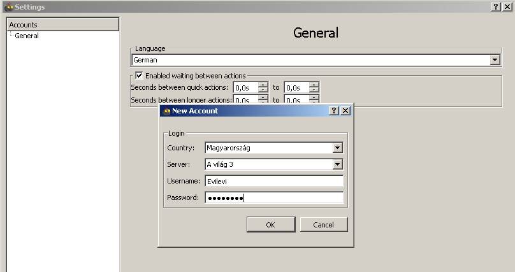The image size is (515, 272).
Task: Close the New Account dialog
Action: [345, 111]
